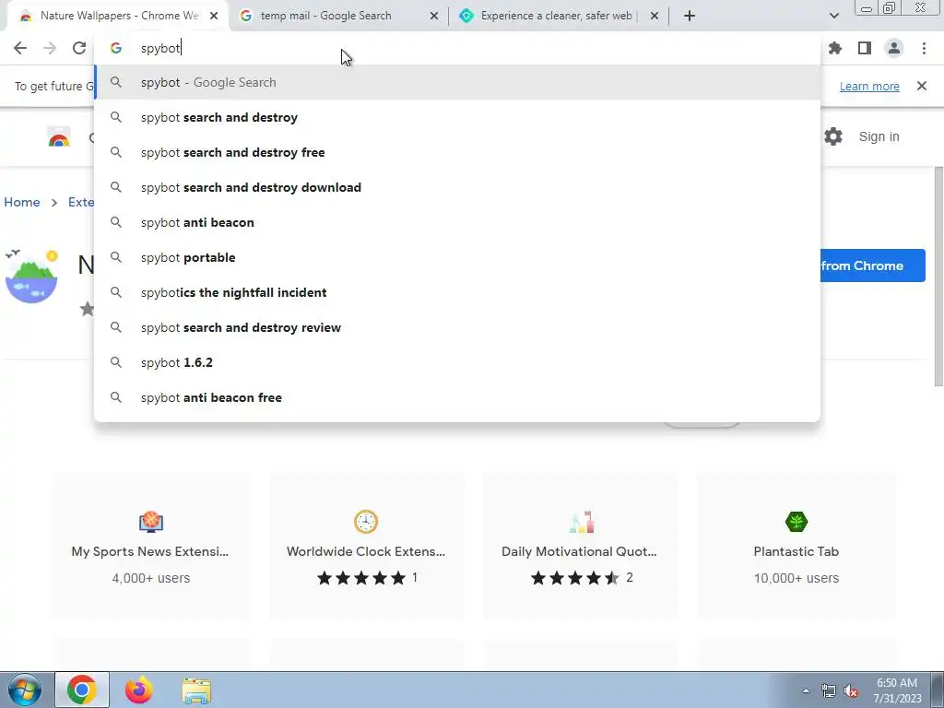
Task: Switch to the temp mail Google Search tab
Action: pos(338,16)
